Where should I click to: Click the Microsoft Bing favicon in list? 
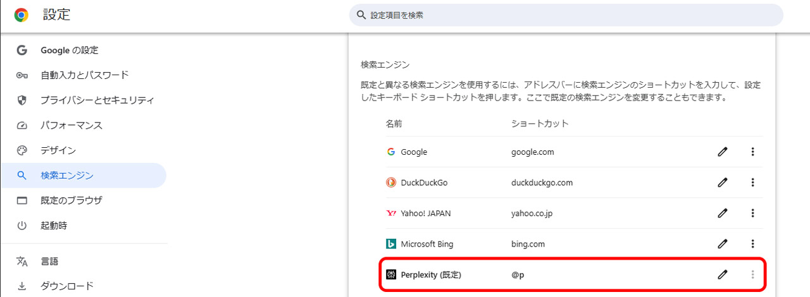tap(391, 244)
